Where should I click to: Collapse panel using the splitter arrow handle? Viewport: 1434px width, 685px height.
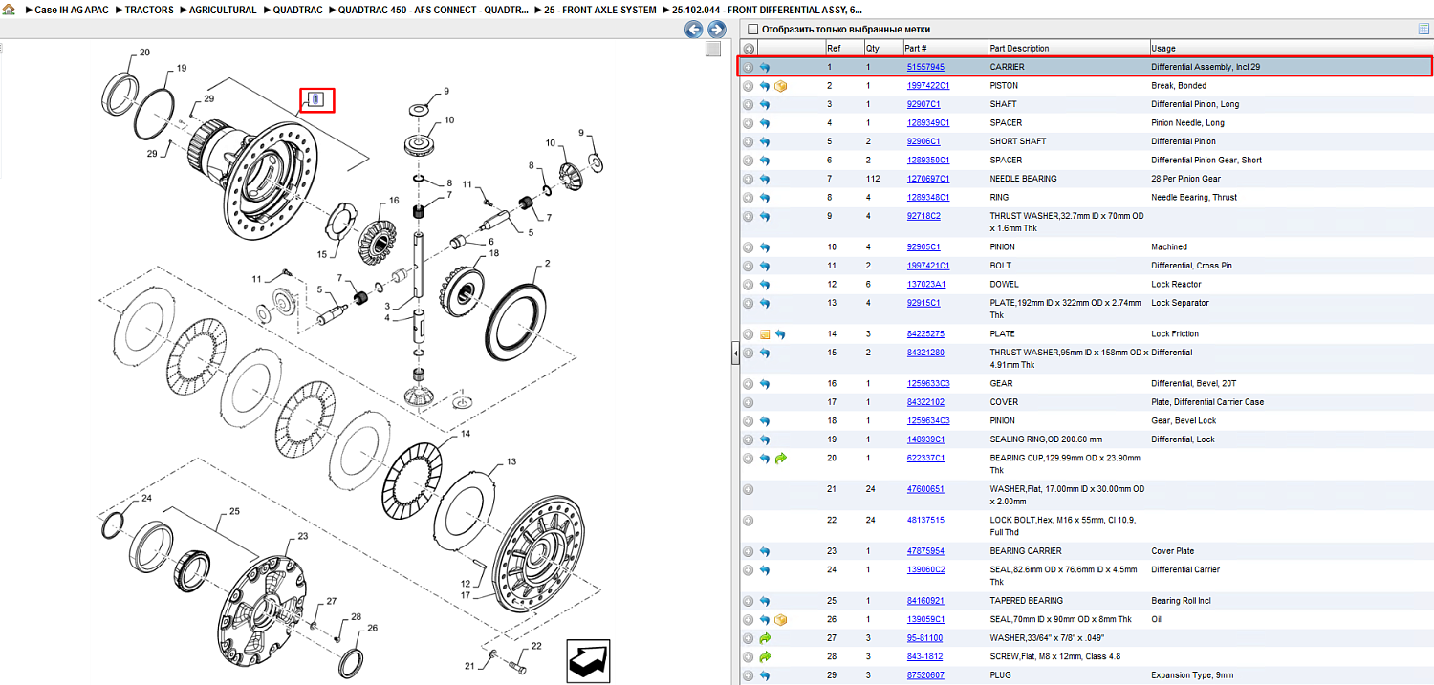(735, 353)
